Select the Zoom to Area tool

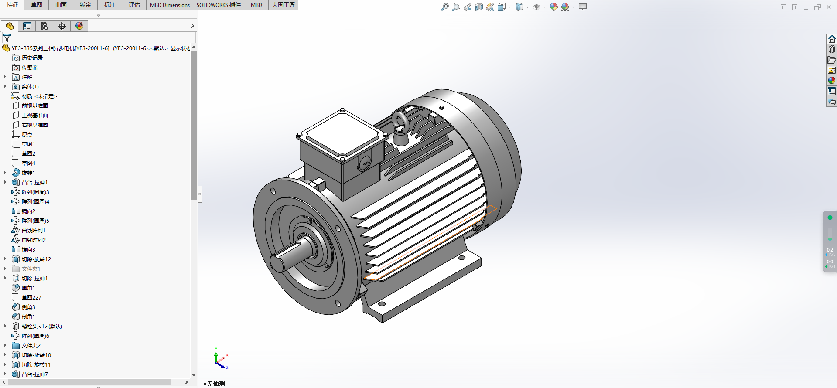click(456, 7)
